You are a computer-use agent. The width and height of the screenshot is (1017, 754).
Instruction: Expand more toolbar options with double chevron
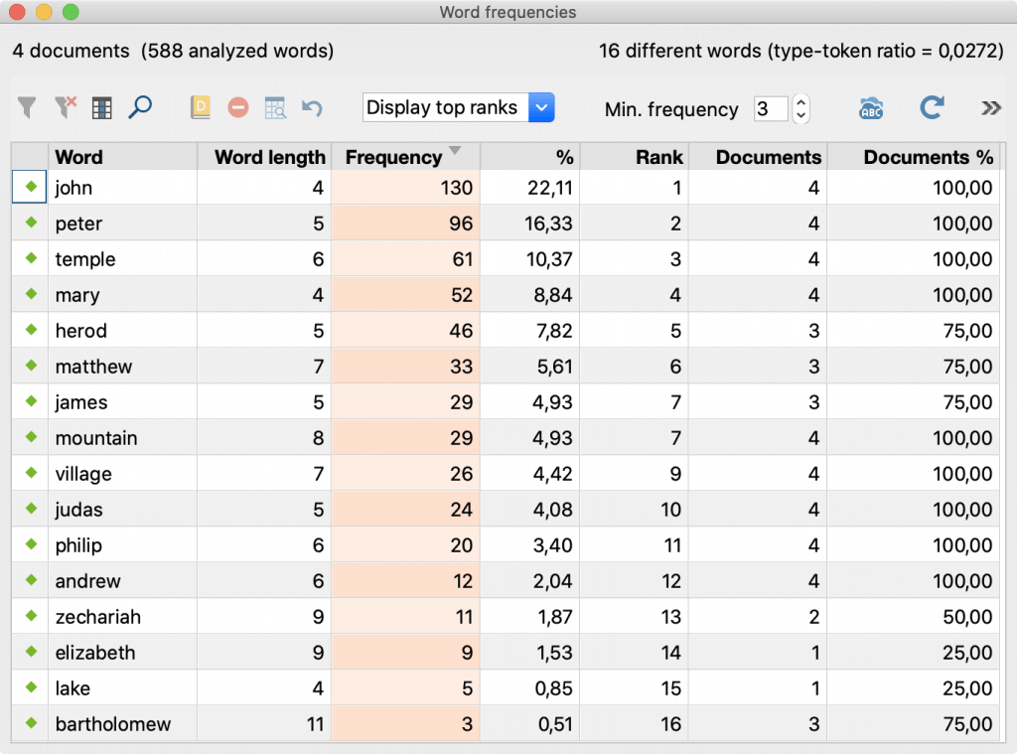(990, 108)
